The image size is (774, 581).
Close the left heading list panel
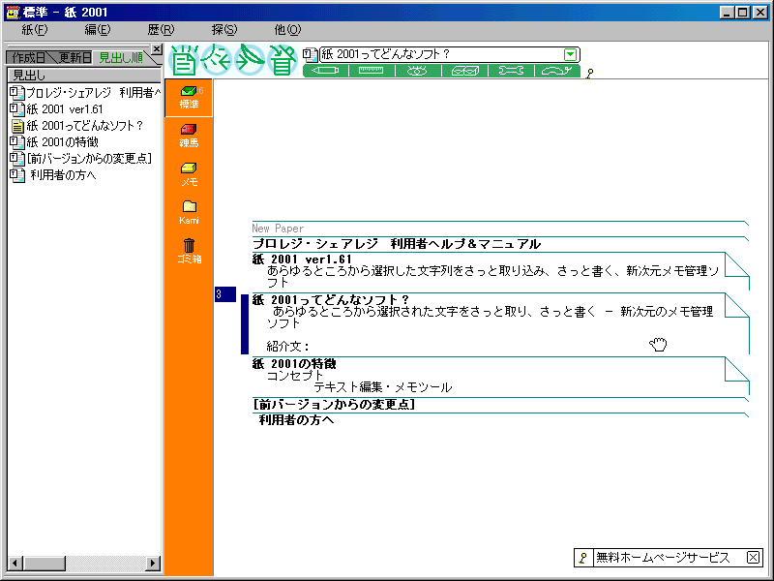click(157, 49)
